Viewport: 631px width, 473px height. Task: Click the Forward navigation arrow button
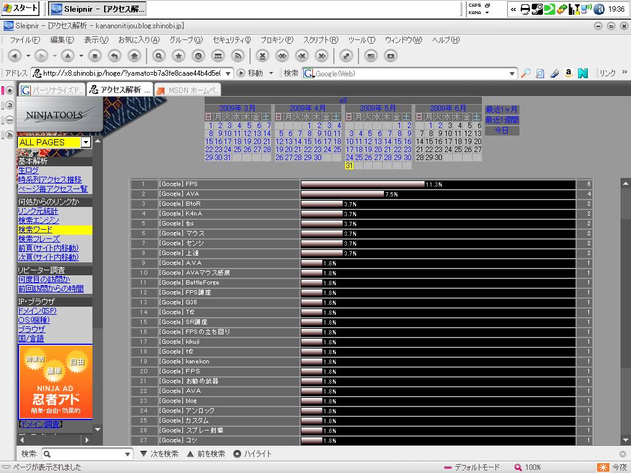[41, 56]
